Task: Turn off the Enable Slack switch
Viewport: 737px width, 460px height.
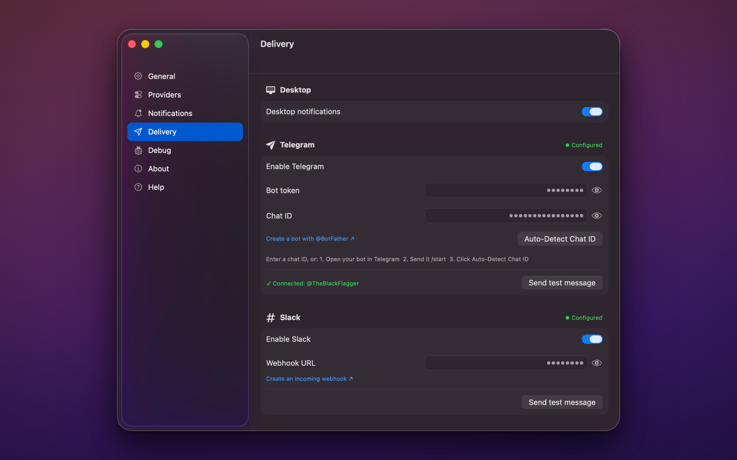Action: click(x=592, y=339)
